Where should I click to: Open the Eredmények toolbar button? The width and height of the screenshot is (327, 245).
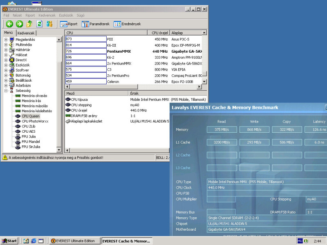[x=128, y=24]
